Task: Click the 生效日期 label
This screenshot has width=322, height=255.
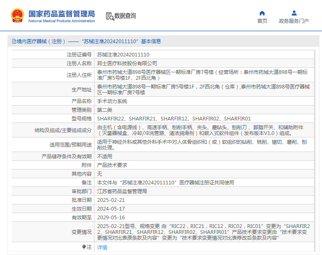Action: (x=82, y=208)
